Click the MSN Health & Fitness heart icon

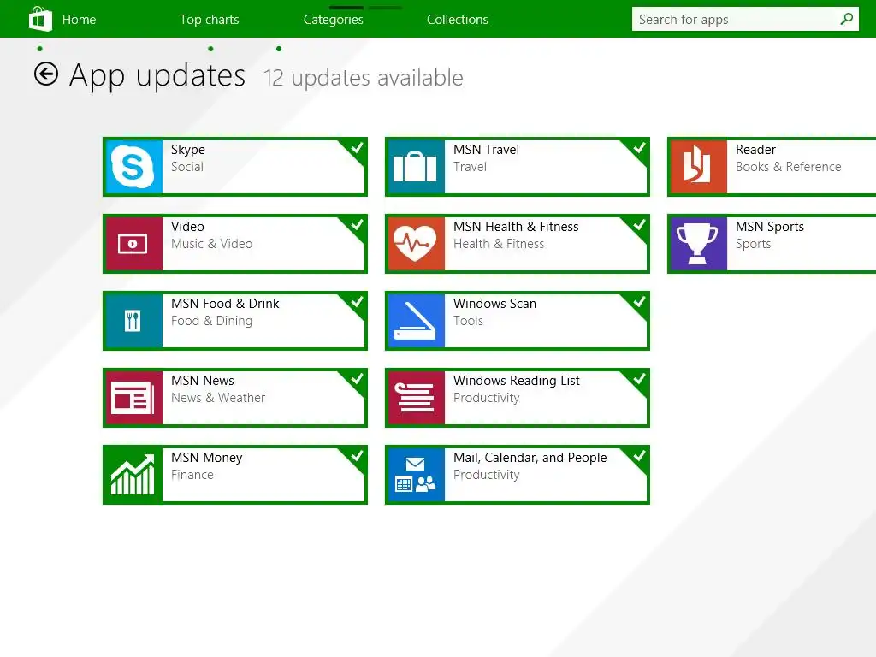point(415,244)
